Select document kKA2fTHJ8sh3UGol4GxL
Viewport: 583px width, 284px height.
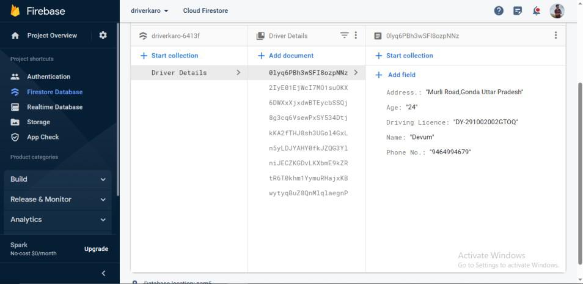[308, 133]
